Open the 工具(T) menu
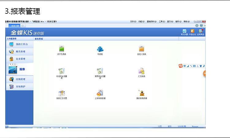Screen dimensions: 230x138 coord(162,22)
